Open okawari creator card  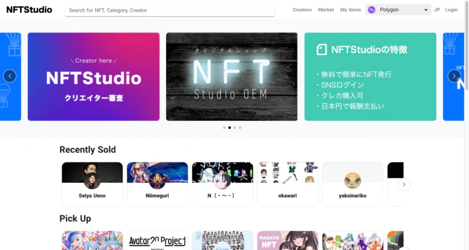[288, 184]
